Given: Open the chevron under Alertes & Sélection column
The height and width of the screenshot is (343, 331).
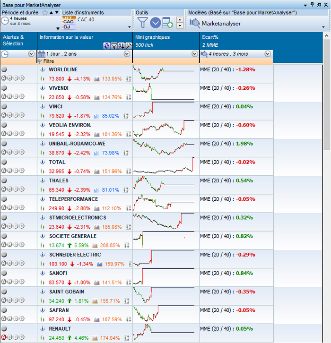Looking at the screenshot, I should (31, 54).
